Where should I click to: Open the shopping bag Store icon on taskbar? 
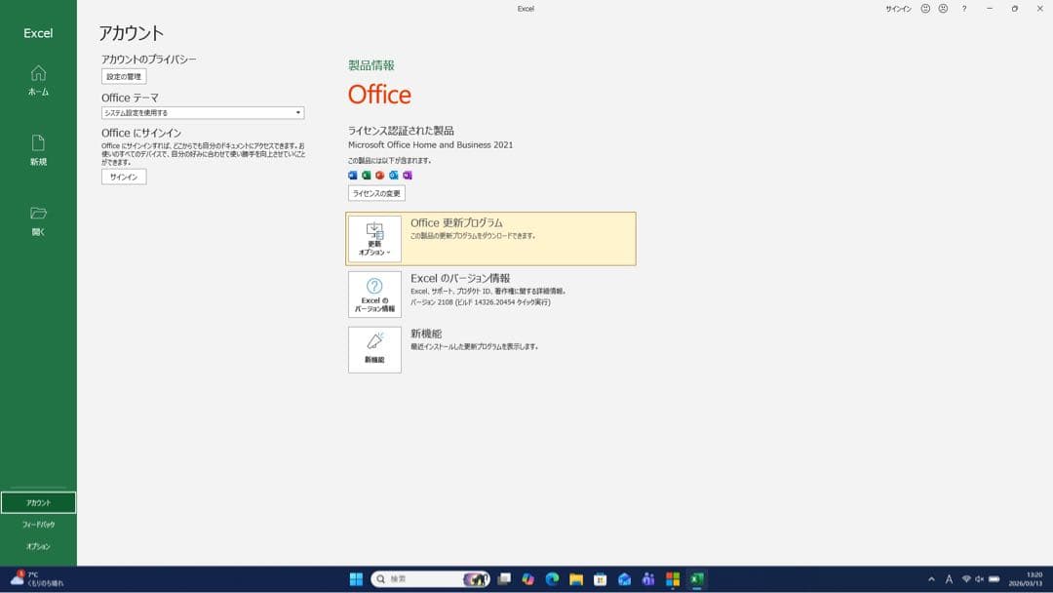tap(601, 579)
